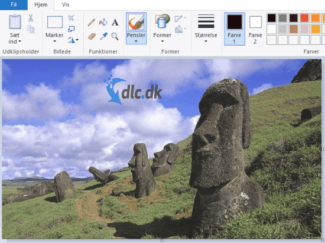Select the Fill with color bucket tool
The height and width of the screenshot is (243, 325).
(x=103, y=22)
